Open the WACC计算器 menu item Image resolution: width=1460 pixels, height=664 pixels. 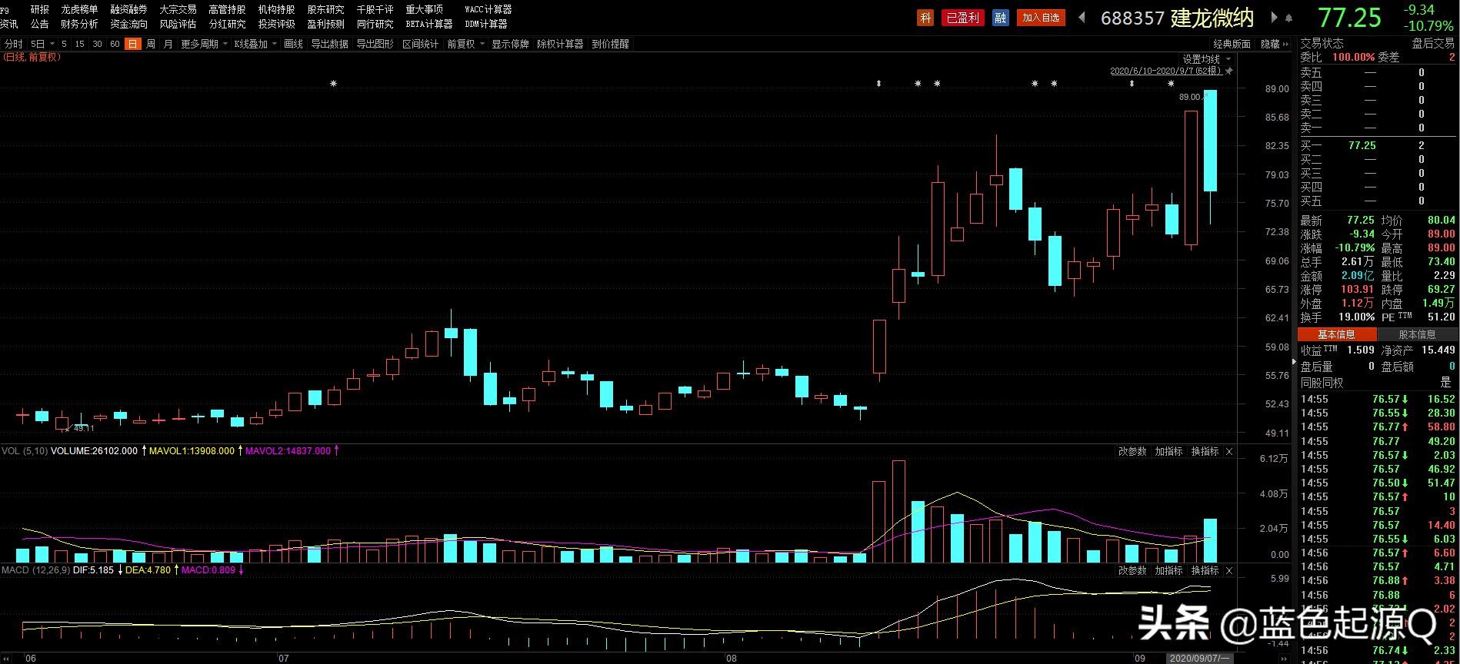pos(488,10)
